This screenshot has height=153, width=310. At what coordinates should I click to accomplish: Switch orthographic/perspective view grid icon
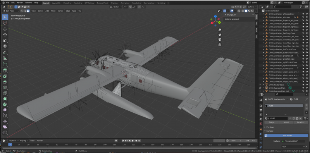tap(220, 45)
